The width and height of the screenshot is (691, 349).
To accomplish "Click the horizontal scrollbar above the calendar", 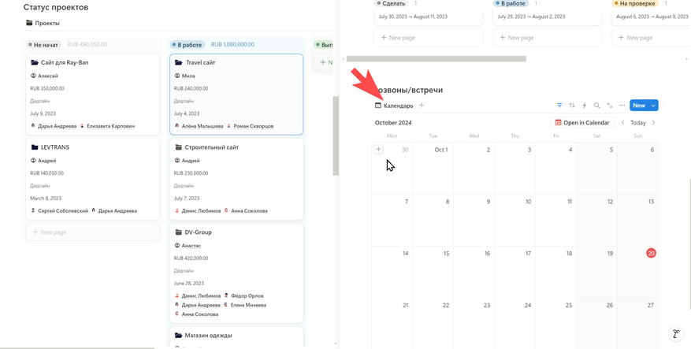I will (437, 59).
